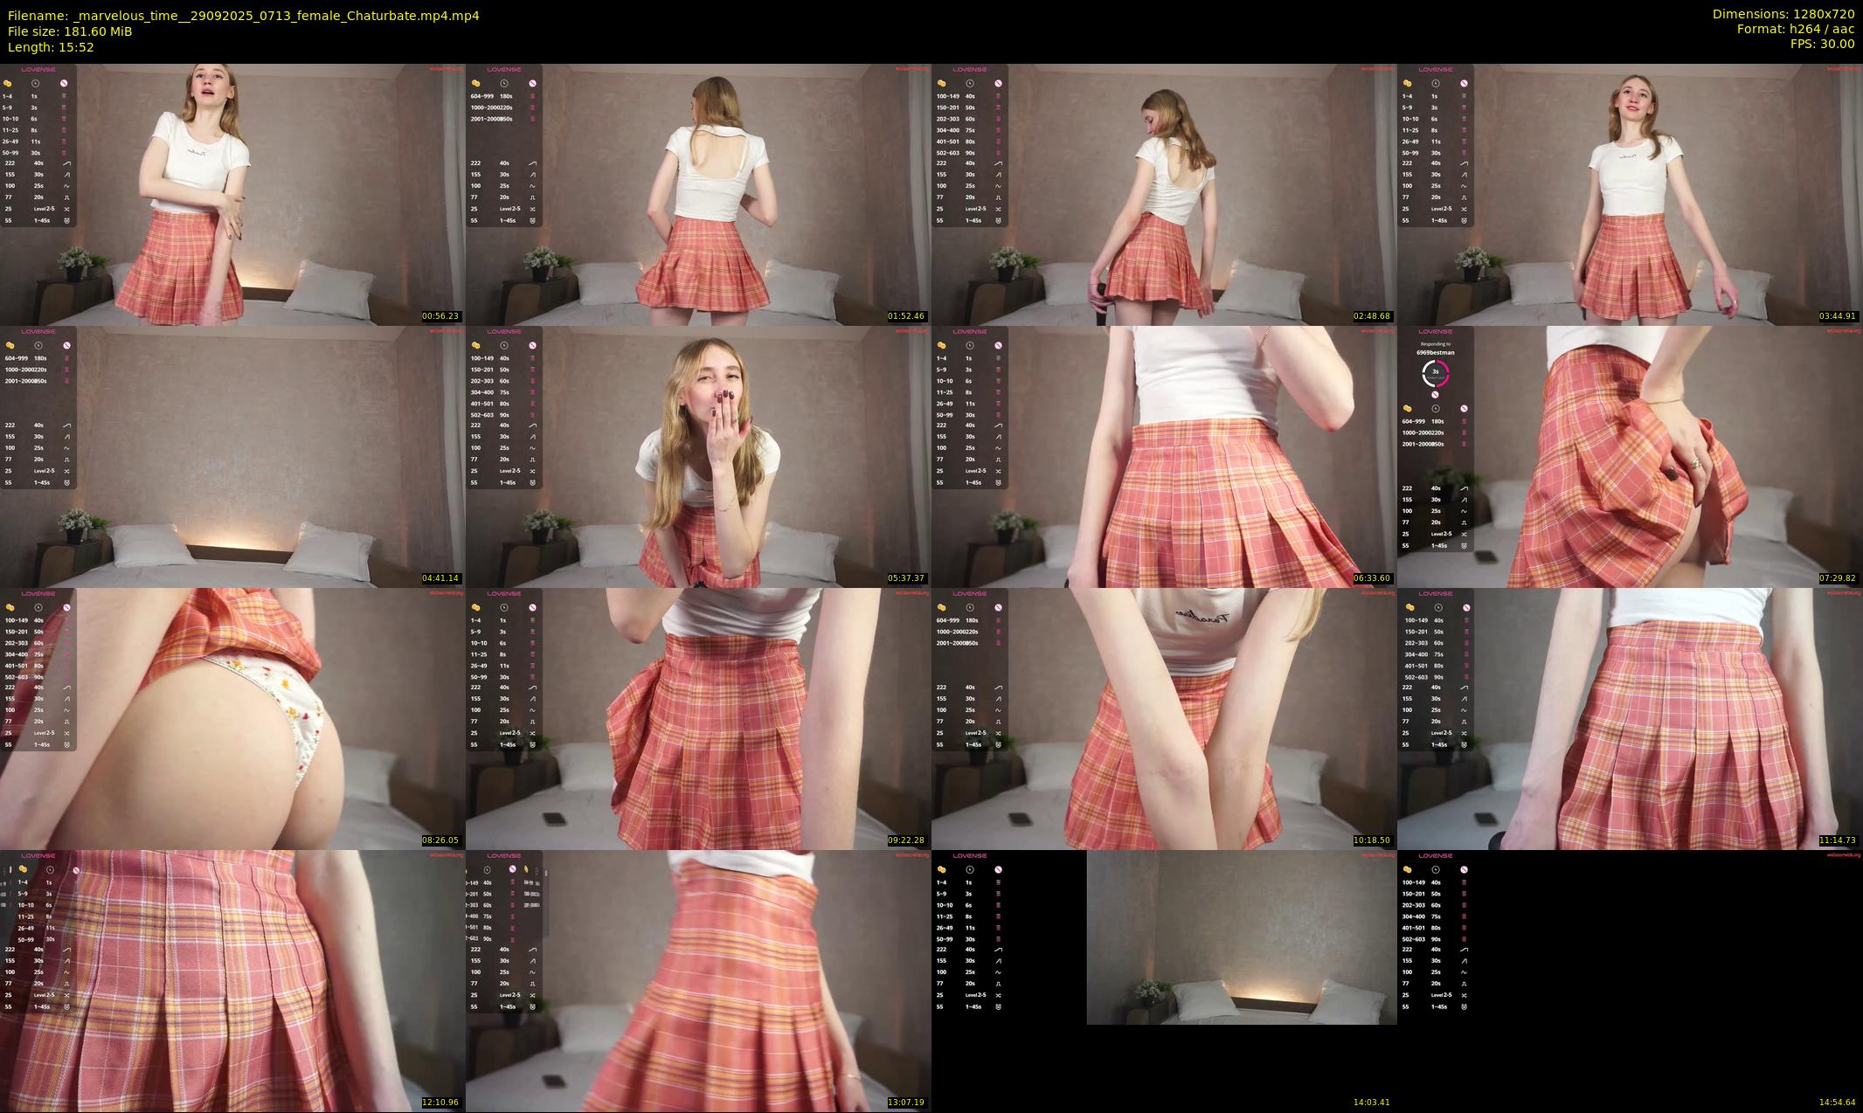This screenshot has height=1113, width=1863.
Task: Choose the frame stamped 13:07.19
Action: coord(698,980)
